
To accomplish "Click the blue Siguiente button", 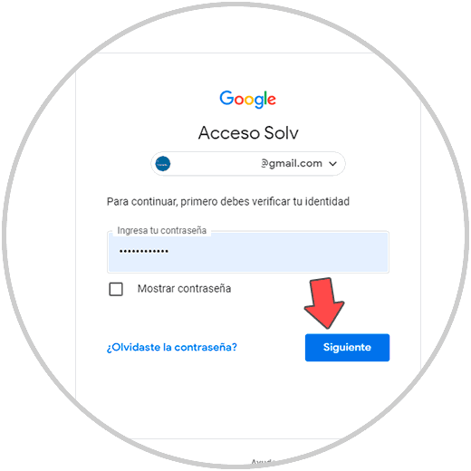I will click(x=347, y=347).
